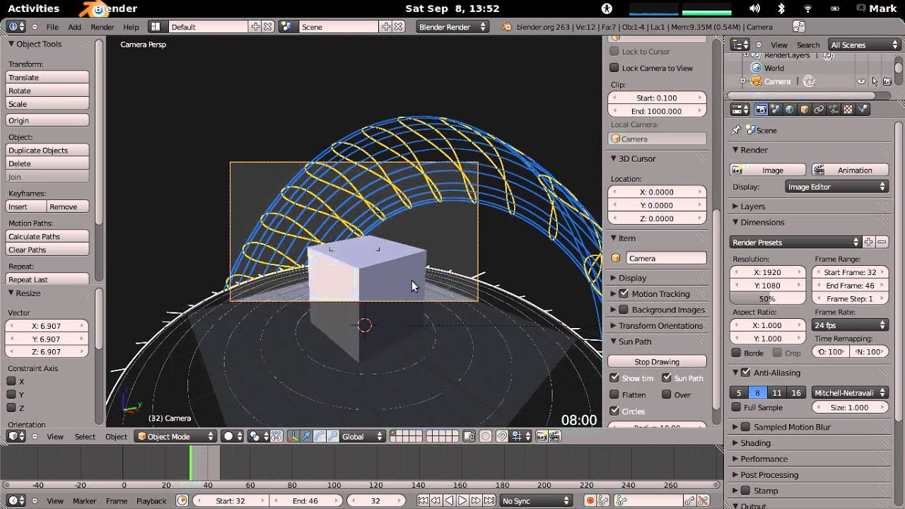This screenshot has width=905, height=509.
Task: Open the Playback menu in timeline
Action: pos(151,501)
